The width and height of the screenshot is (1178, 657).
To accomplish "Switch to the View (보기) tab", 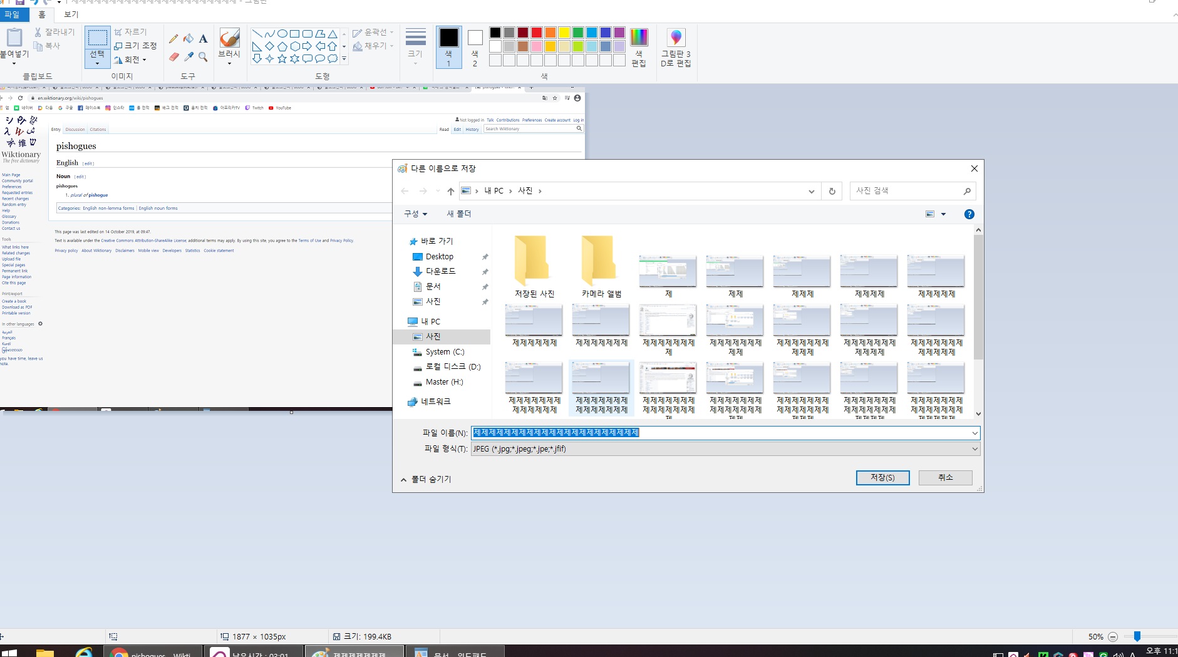I will click(71, 14).
